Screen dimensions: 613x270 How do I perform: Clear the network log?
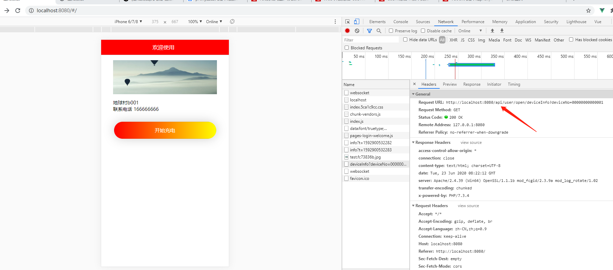pos(357,31)
